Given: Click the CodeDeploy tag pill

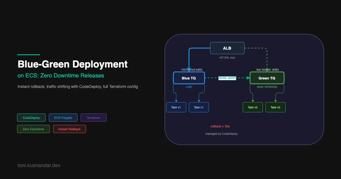Looking at the screenshot, I should click(31, 118).
